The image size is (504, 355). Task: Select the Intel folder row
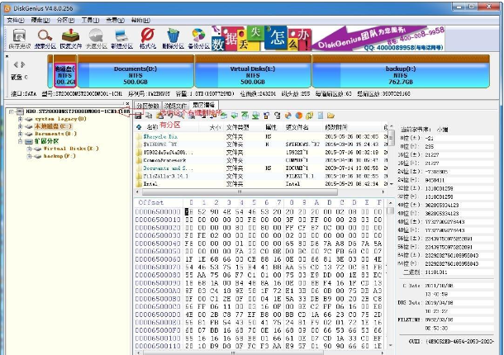click(x=260, y=184)
